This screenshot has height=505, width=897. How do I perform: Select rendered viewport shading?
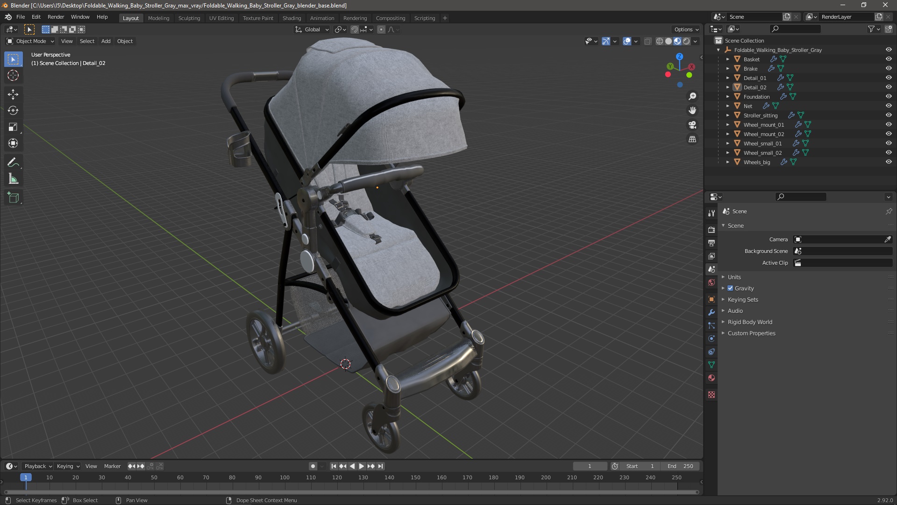[686, 41]
